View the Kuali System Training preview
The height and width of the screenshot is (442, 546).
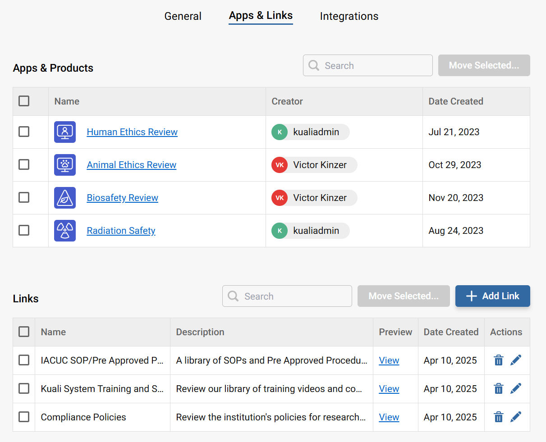389,388
